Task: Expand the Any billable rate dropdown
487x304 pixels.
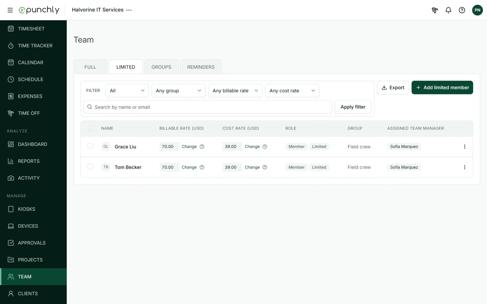Action: (x=235, y=91)
